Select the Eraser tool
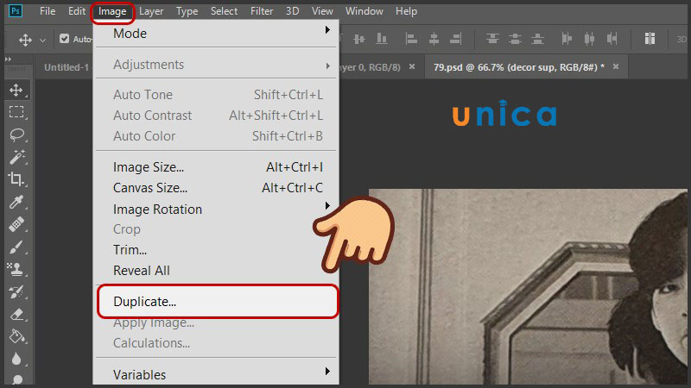 [16, 315]
